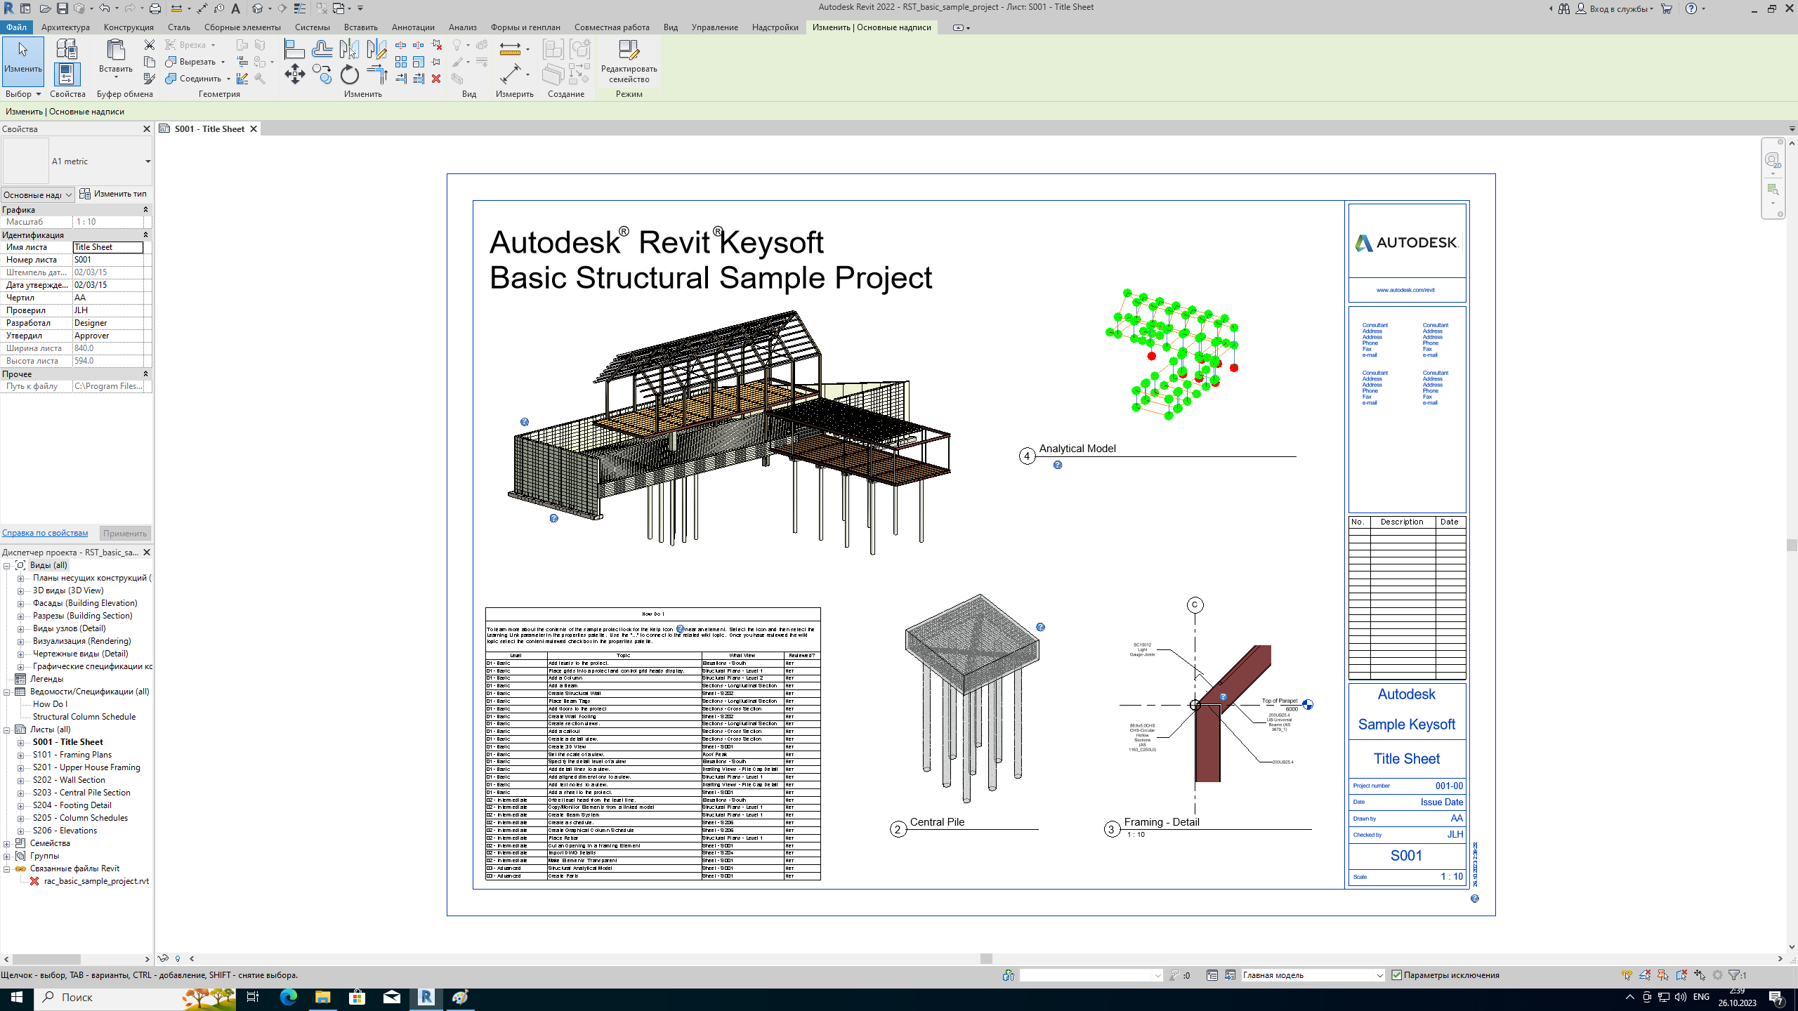Click the Worksets icon in status bar
The width and height of the screenshot is (1798, 1011).
(x=1009, y=975)
